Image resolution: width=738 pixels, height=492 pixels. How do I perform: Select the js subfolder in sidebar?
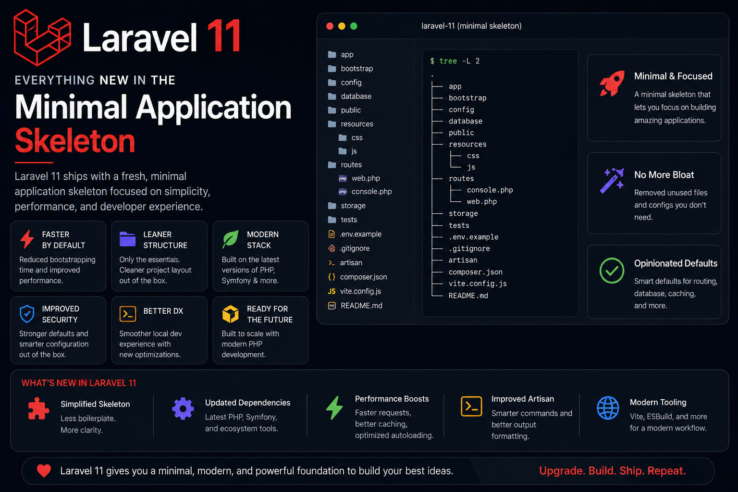(347, 151)
